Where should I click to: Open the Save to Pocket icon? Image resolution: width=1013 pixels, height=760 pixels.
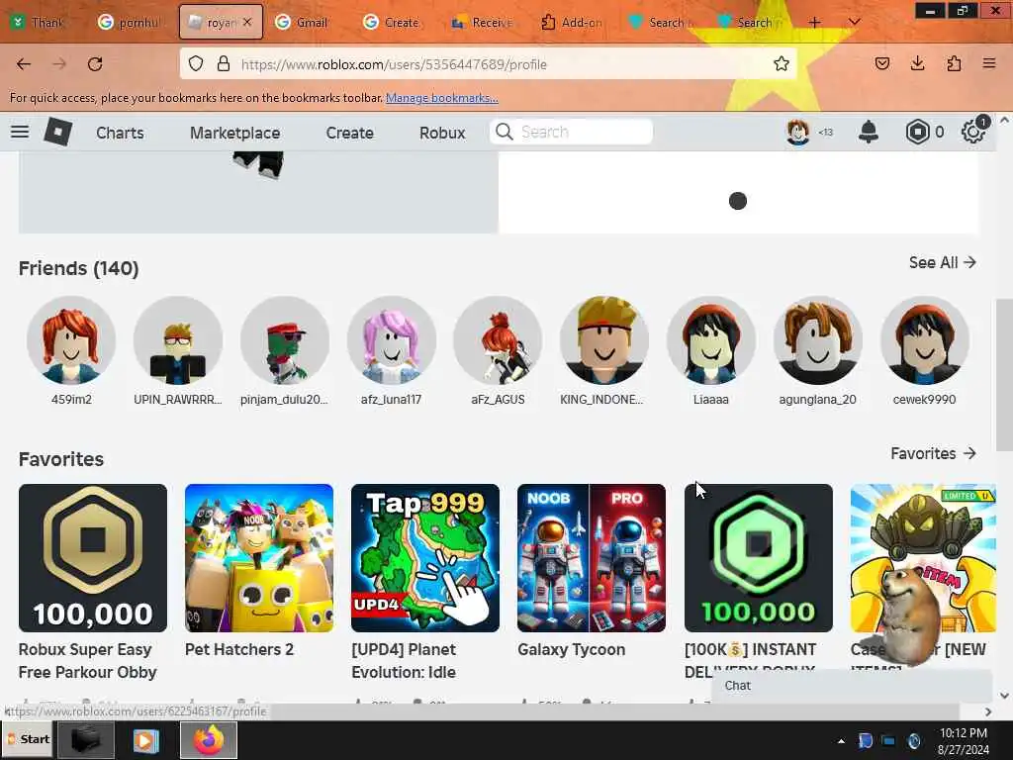882,63
